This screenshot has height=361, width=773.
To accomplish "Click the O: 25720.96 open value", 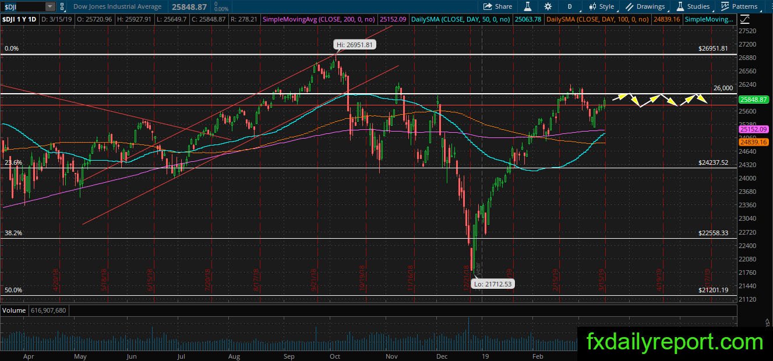I will pos(94,19).
